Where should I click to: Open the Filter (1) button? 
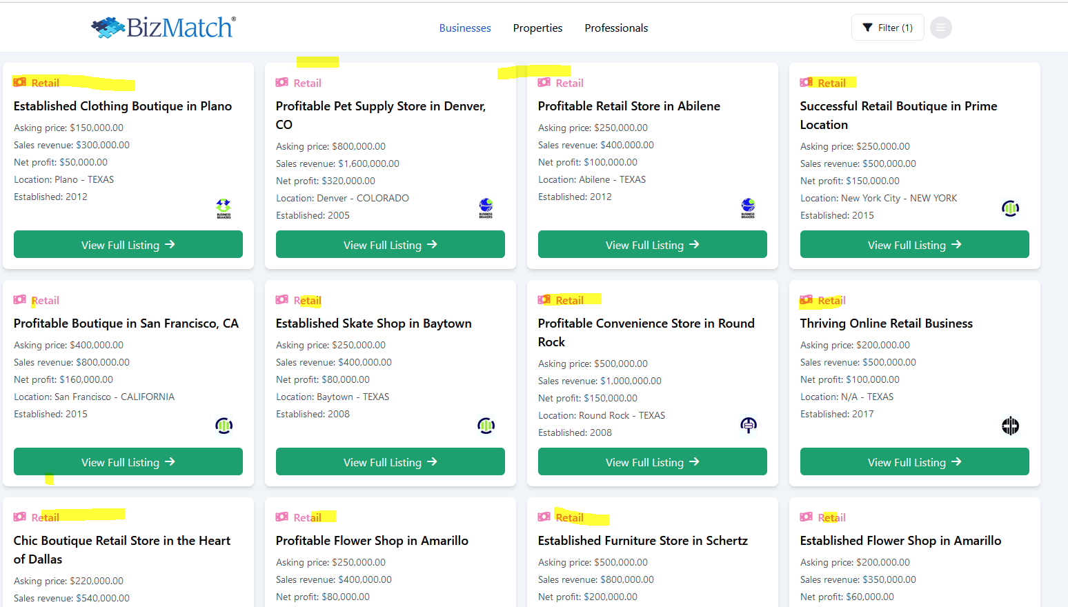(x=887, y=28)
